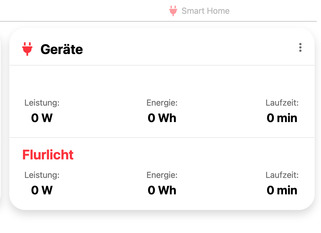Select Flurlicht's 0 W power value

pos(42,190)
